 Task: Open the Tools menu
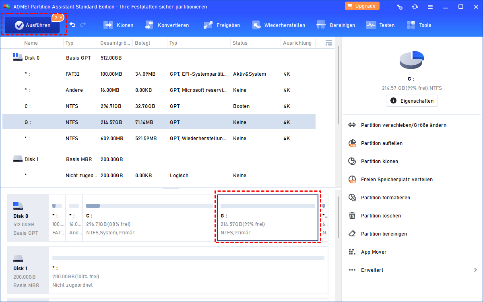click(x=419, y=25)
